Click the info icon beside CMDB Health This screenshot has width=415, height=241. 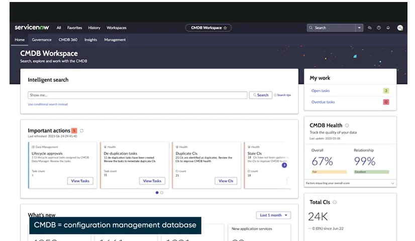(x=347, y=125)
